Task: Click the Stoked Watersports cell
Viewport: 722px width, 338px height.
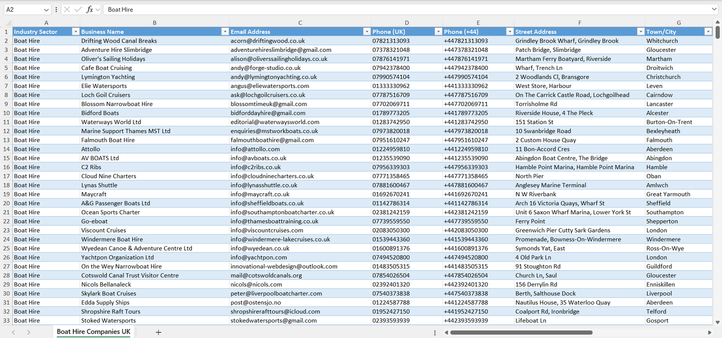Action: 154,321
